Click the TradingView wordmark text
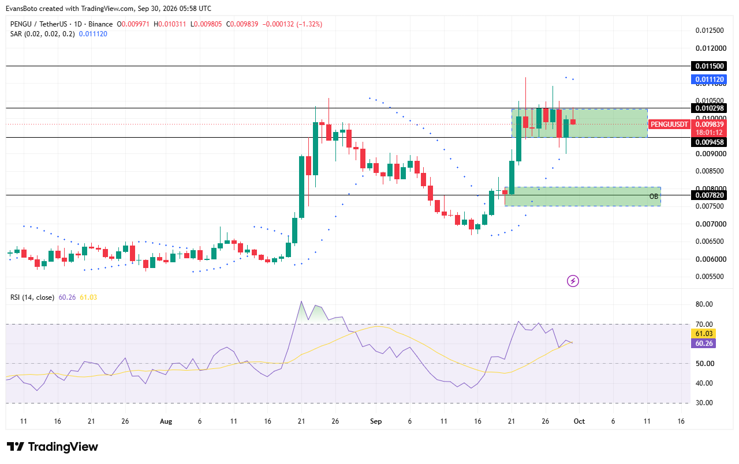Screen dimensions: 739x464 click(63, 447)
